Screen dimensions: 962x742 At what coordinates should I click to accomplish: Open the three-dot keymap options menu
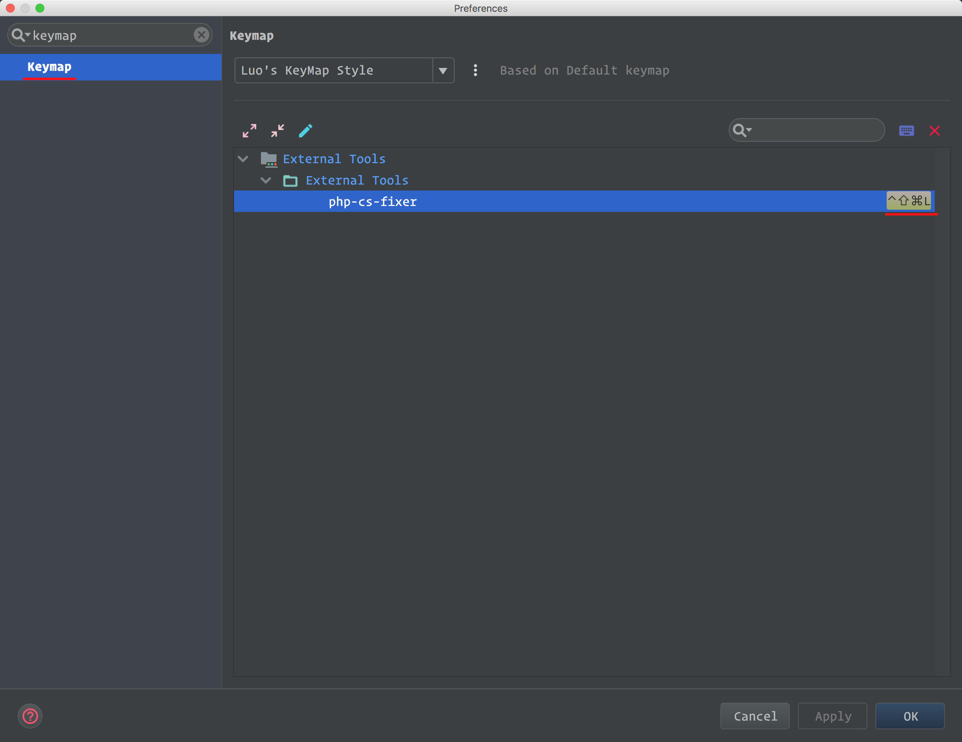click(475, 71)
